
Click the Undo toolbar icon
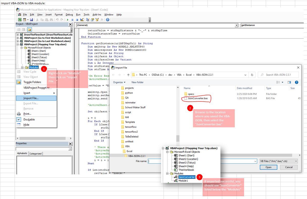point(57,20)
